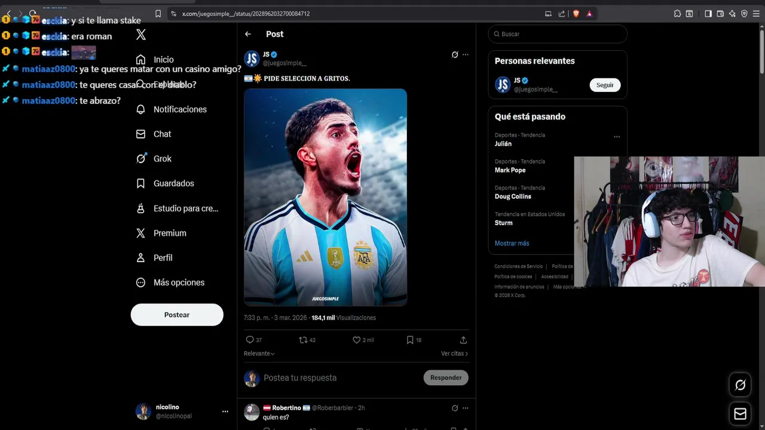
Task: Open Información de anuncios link
Action: (x=519, y=287)
